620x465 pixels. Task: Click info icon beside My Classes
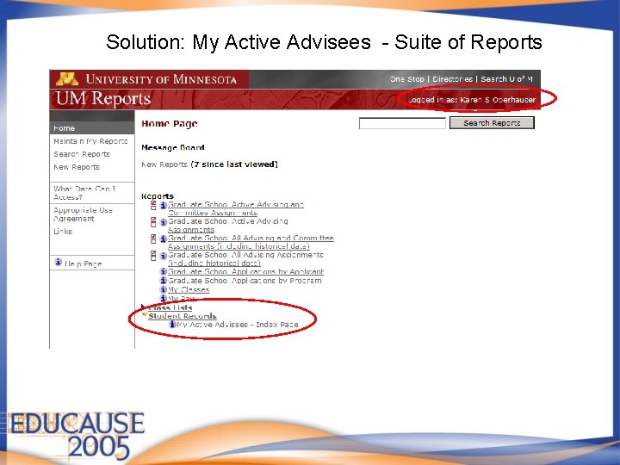[x=163, y=289]
